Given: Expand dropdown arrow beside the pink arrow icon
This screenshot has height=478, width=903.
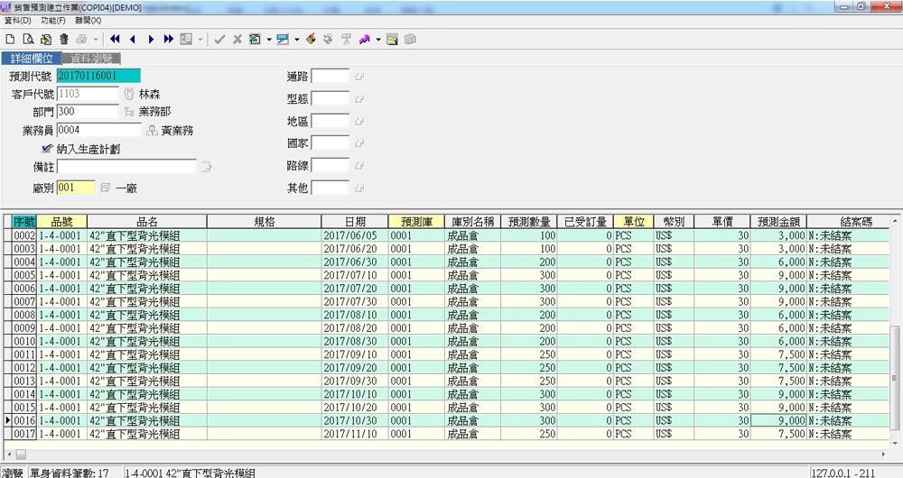Looking at the screenshot, I should coord(378,40).
